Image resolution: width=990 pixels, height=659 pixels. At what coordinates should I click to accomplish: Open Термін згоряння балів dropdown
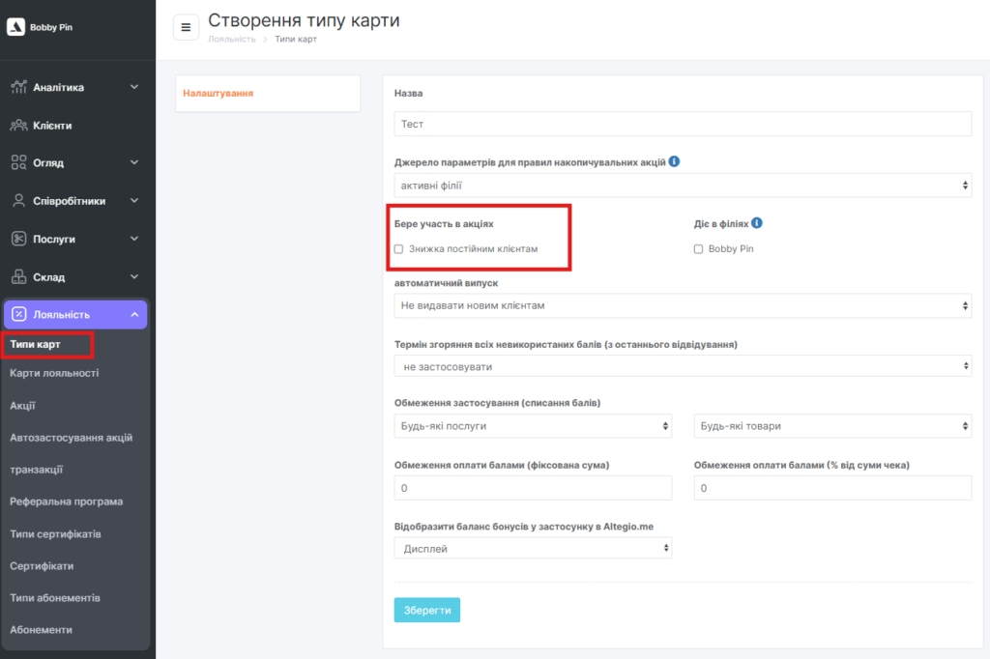click(x=682, y=366)
